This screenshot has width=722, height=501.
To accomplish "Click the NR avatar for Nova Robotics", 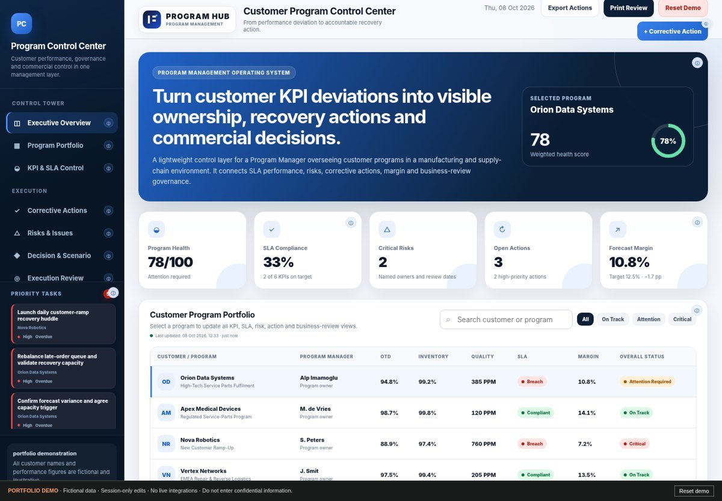I will pos(166,444).
